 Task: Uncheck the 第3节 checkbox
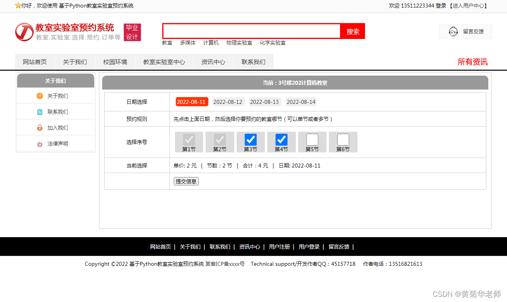251,139
